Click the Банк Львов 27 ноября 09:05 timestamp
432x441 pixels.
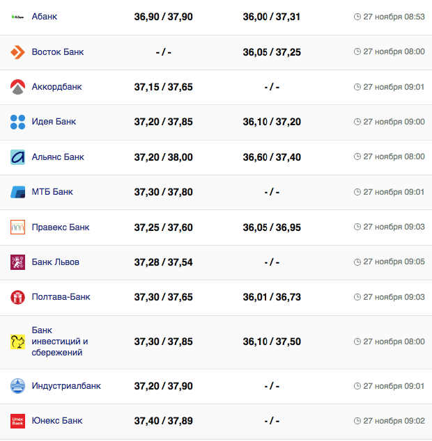(394, 262)
